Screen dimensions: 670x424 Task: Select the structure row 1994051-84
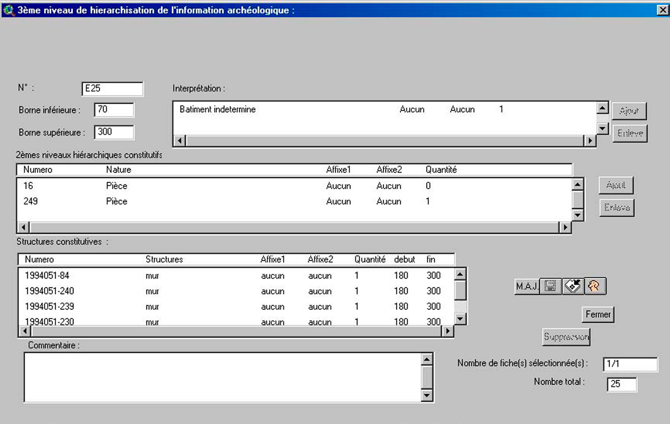[x=236, y=275]
